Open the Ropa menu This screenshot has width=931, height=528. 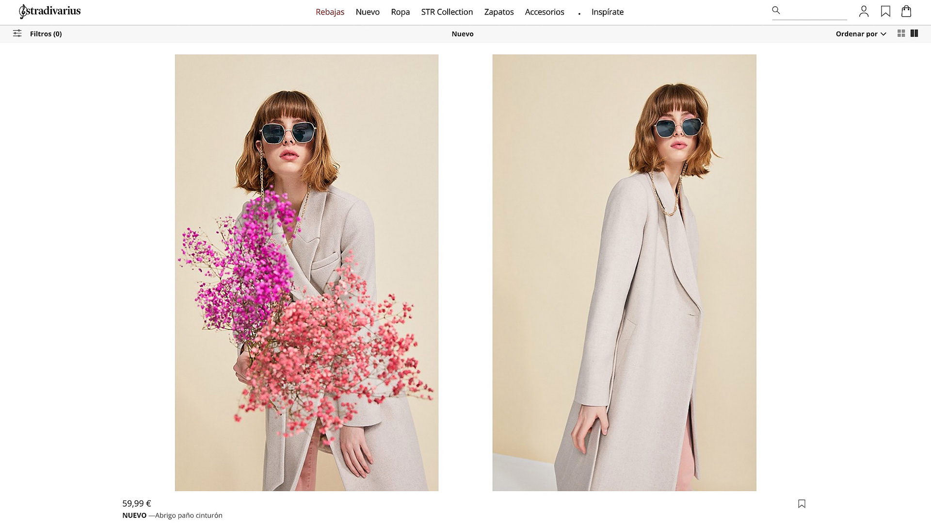point(400,12)
